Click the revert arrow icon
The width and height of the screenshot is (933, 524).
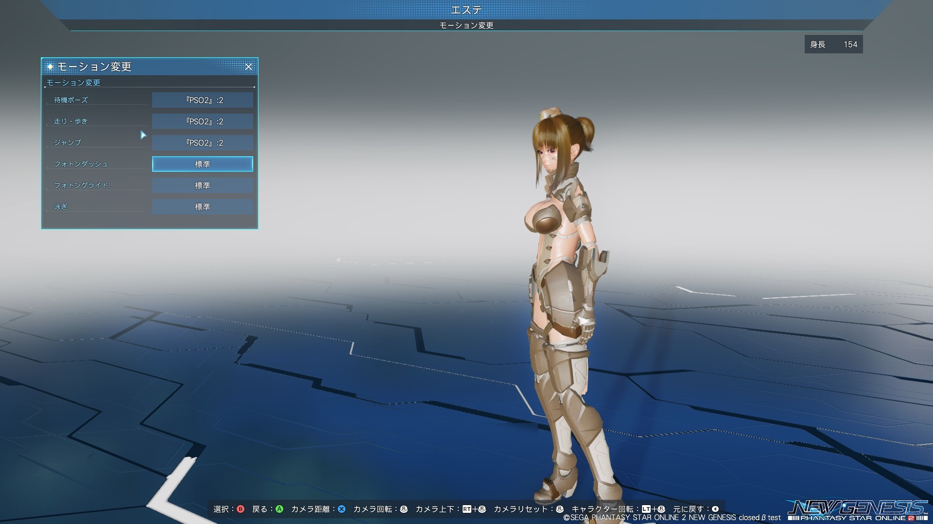[715, 509]
